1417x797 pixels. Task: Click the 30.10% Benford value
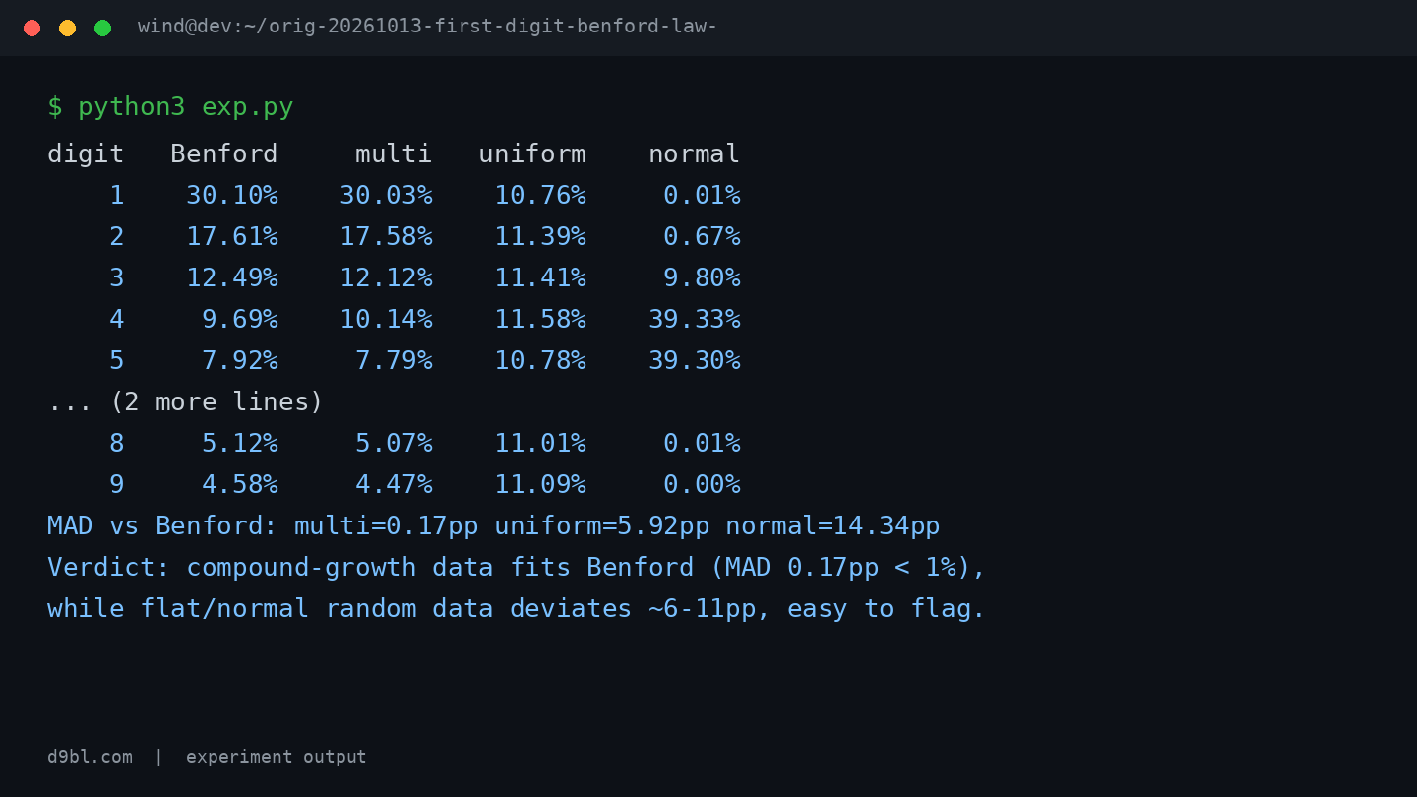pos(232,195)
